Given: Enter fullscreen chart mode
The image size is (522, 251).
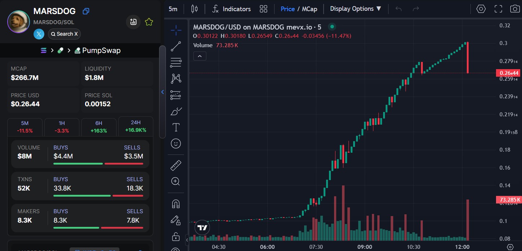Looking at the screenshot, I should point(498,9).
